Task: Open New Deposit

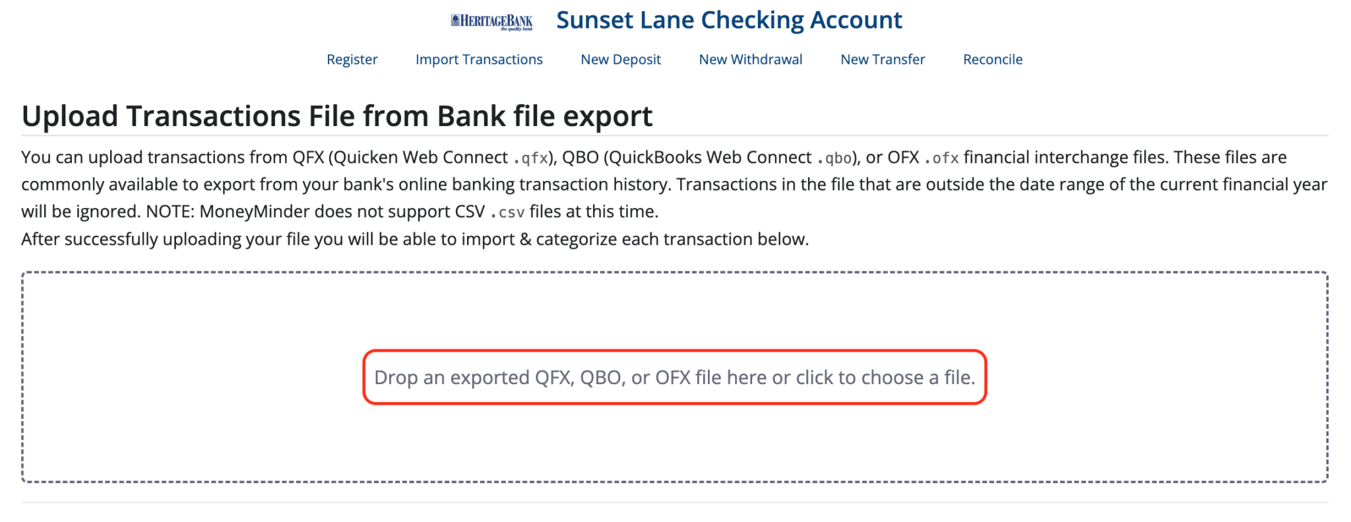Action: 621,59
